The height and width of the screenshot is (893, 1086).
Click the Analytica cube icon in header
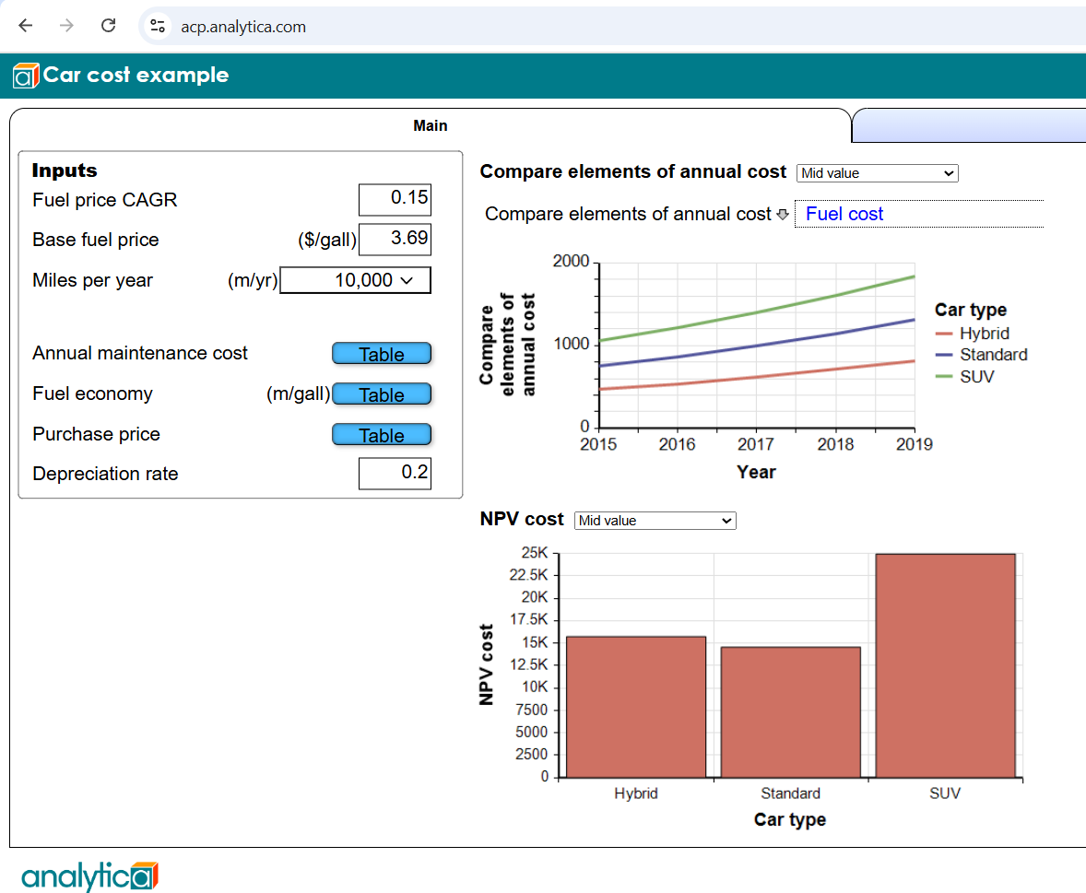tap(26, 76)
